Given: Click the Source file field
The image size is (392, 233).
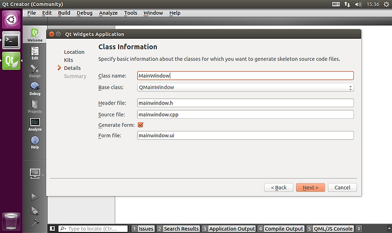Looking at the screenshot, I should pos(245,114).
